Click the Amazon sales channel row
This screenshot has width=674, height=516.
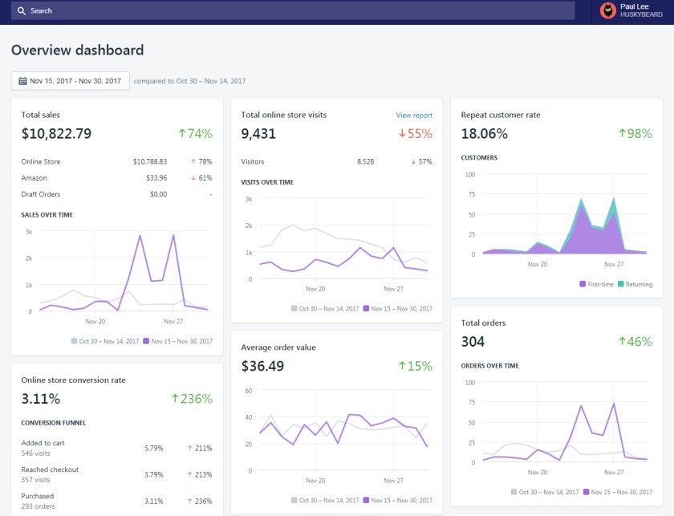pyautogui.click(x=116, y=178)
